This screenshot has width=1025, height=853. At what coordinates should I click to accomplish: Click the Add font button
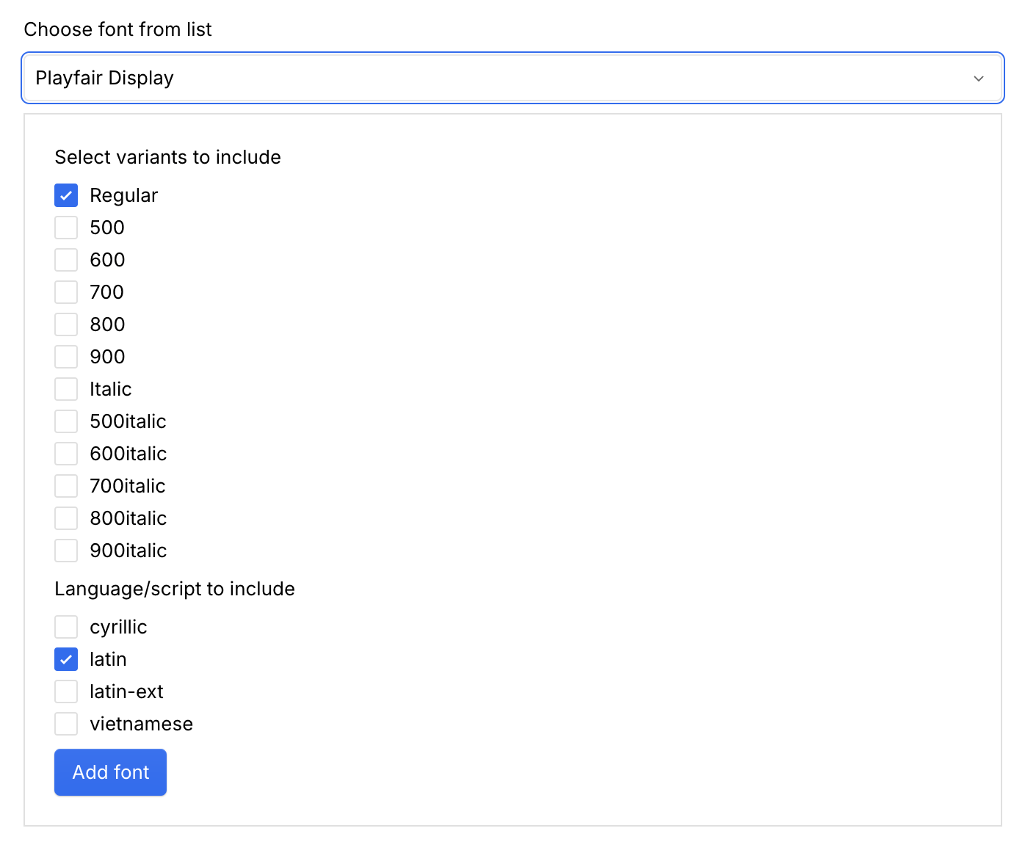110,772
